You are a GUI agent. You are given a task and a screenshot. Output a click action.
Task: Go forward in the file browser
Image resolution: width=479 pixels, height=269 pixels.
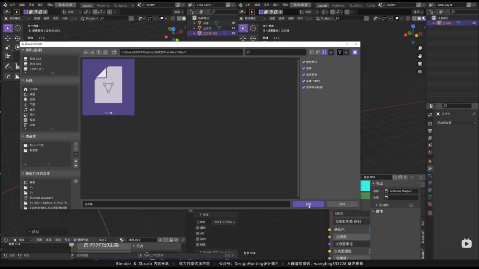[92, 53]
